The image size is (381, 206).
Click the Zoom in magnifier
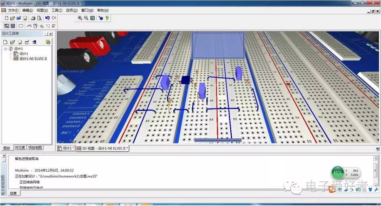(x=80, y=18)
